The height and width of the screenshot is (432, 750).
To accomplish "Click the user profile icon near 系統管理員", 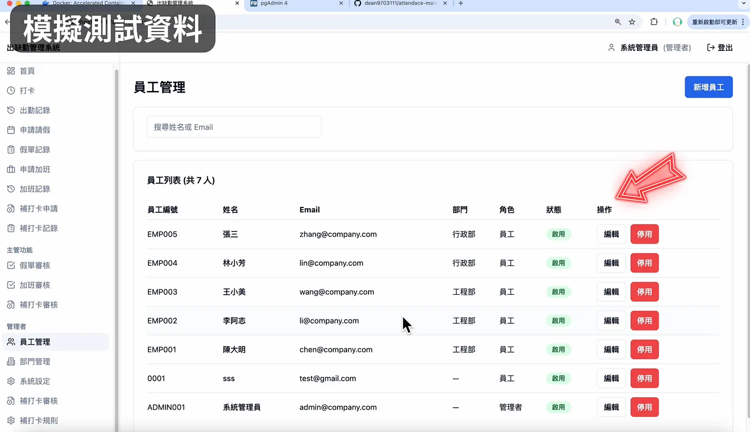I will coord(611,48).
